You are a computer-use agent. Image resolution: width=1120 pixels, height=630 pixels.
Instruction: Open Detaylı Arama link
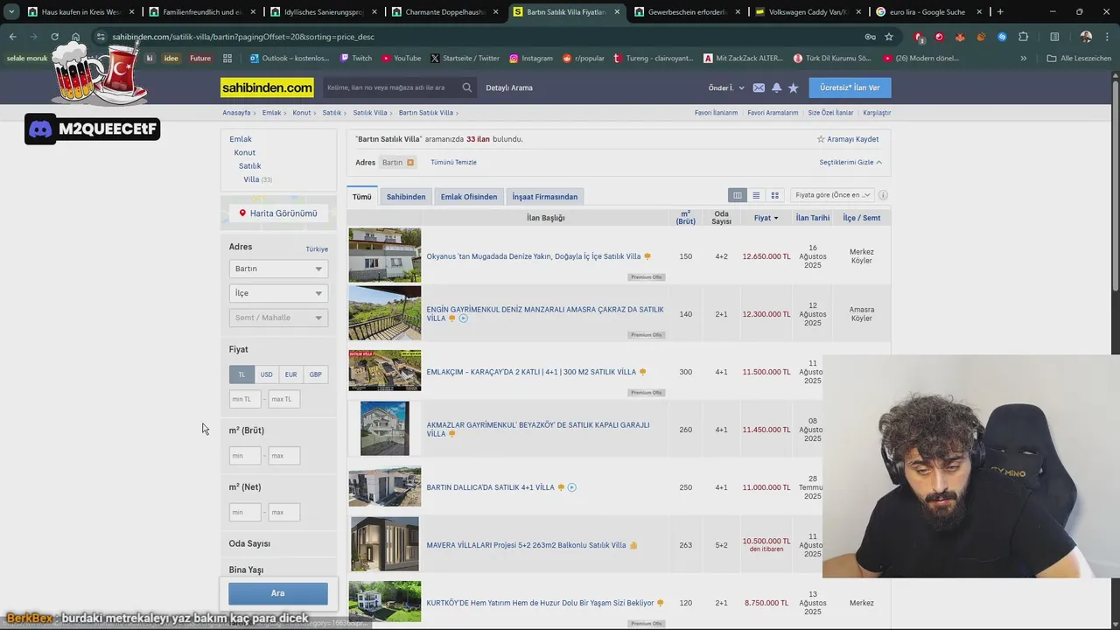pos(509,87)
